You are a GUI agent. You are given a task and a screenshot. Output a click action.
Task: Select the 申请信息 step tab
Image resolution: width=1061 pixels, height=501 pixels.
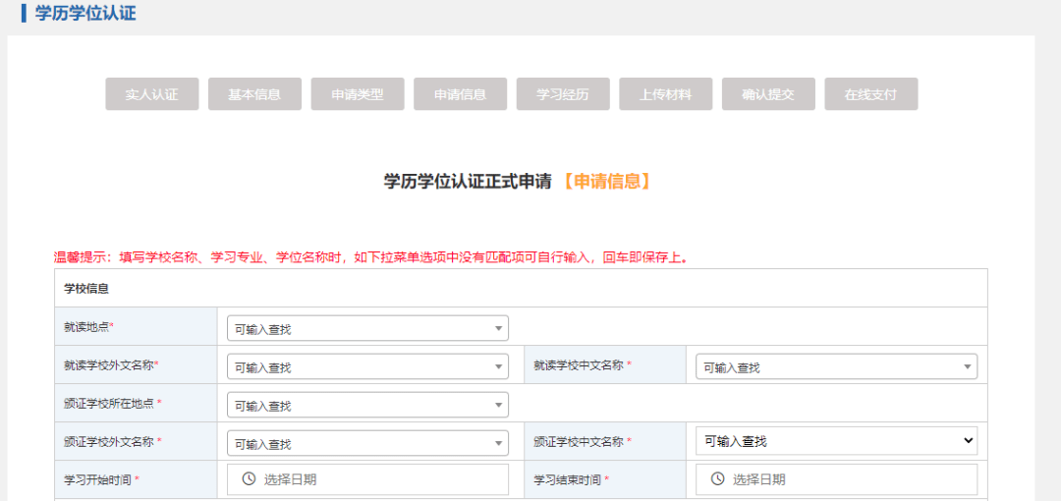pos(460,94)
